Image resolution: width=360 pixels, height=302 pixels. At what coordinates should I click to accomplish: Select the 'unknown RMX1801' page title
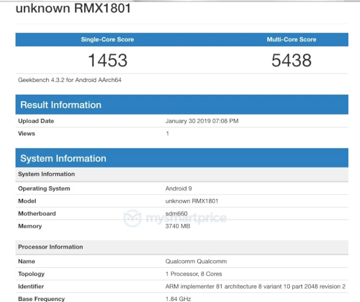(x=73, y=8)
